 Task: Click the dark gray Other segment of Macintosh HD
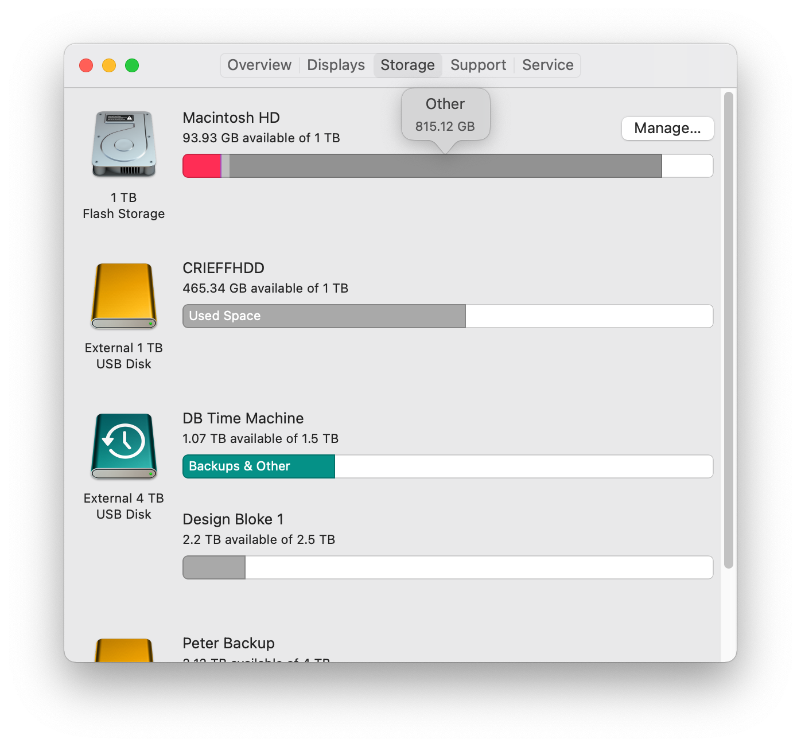[x=446, y=166]
